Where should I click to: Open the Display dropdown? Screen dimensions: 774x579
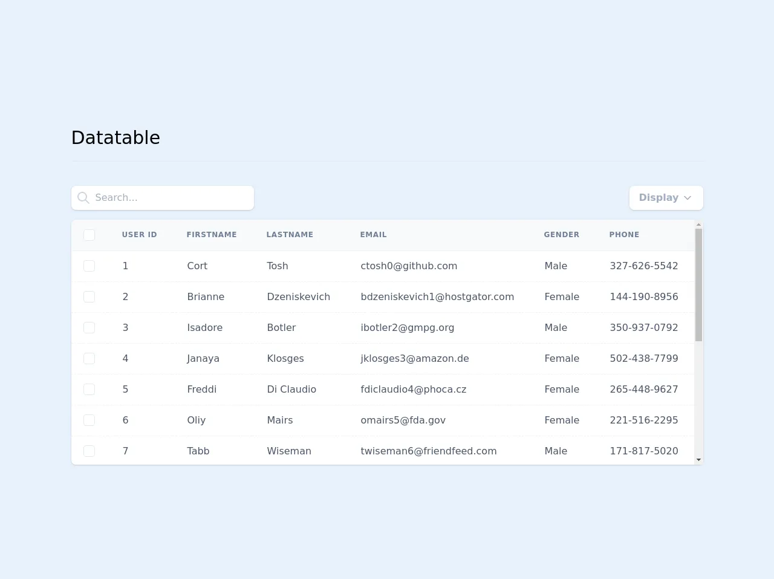click(665, 198)
